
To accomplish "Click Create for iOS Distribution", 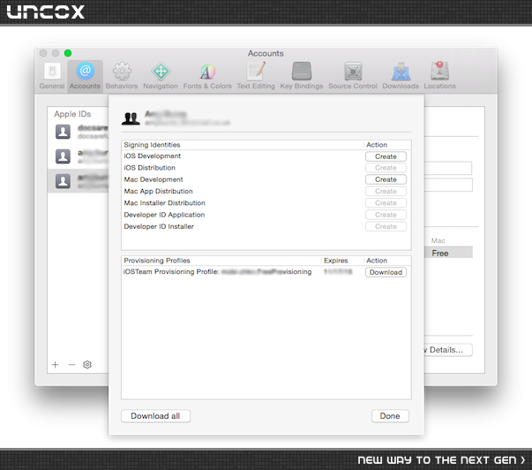I will point(386,168).
